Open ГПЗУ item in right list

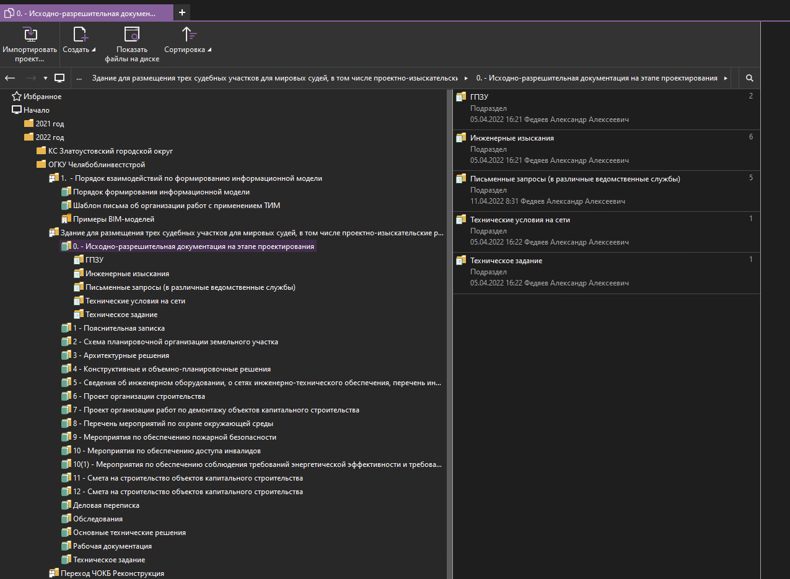coord(607,109)
